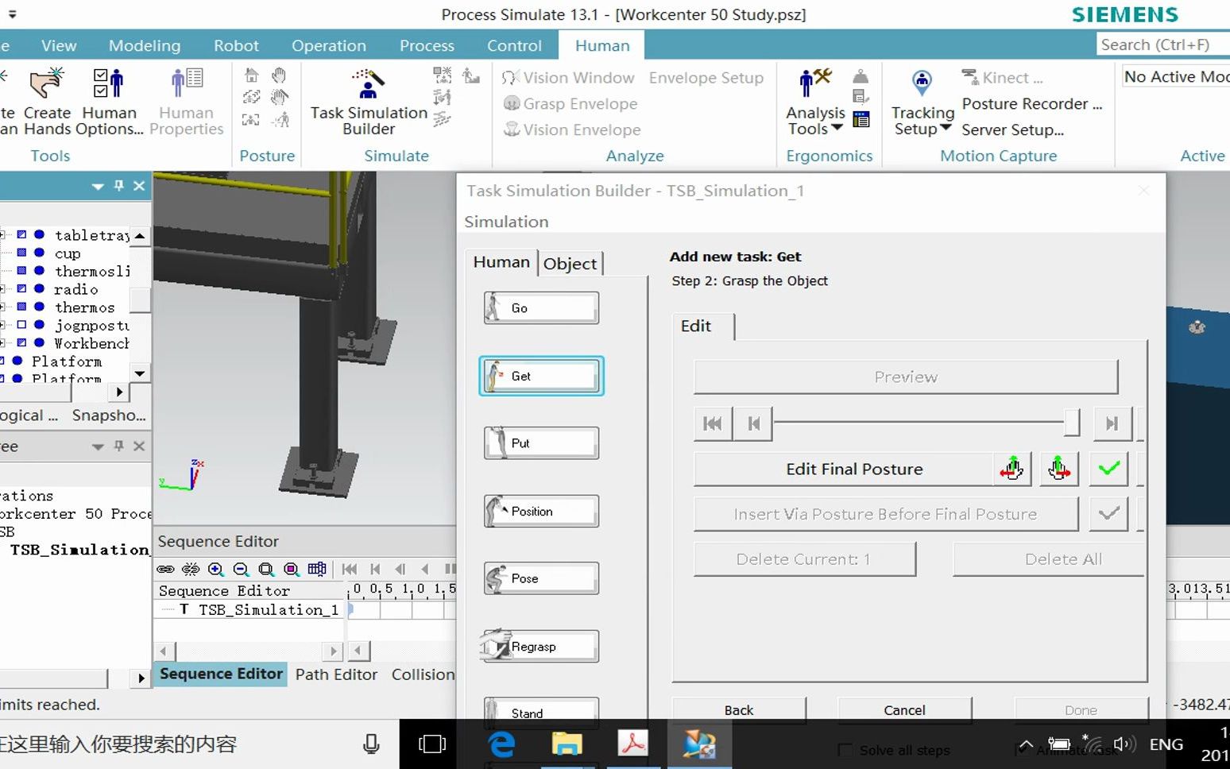Open the Task Simulation Builder tool

point(367,99)
